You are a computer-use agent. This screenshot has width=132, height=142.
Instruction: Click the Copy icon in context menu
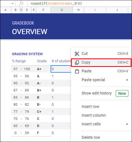(77, 63)
